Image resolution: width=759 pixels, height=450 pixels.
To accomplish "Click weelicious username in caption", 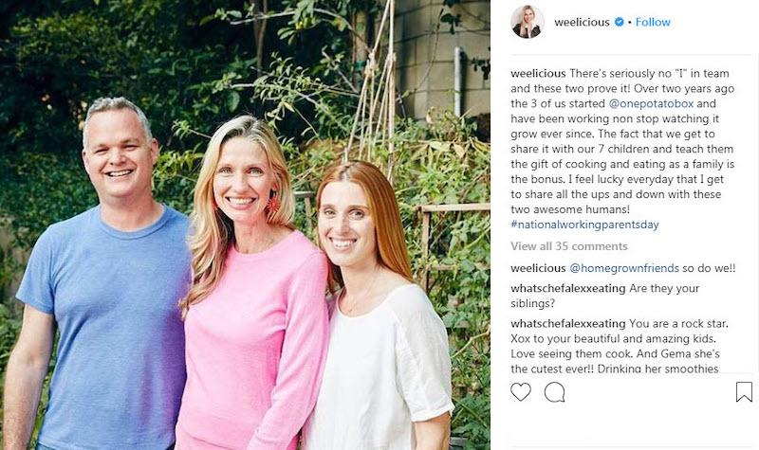I will (539, 71).
